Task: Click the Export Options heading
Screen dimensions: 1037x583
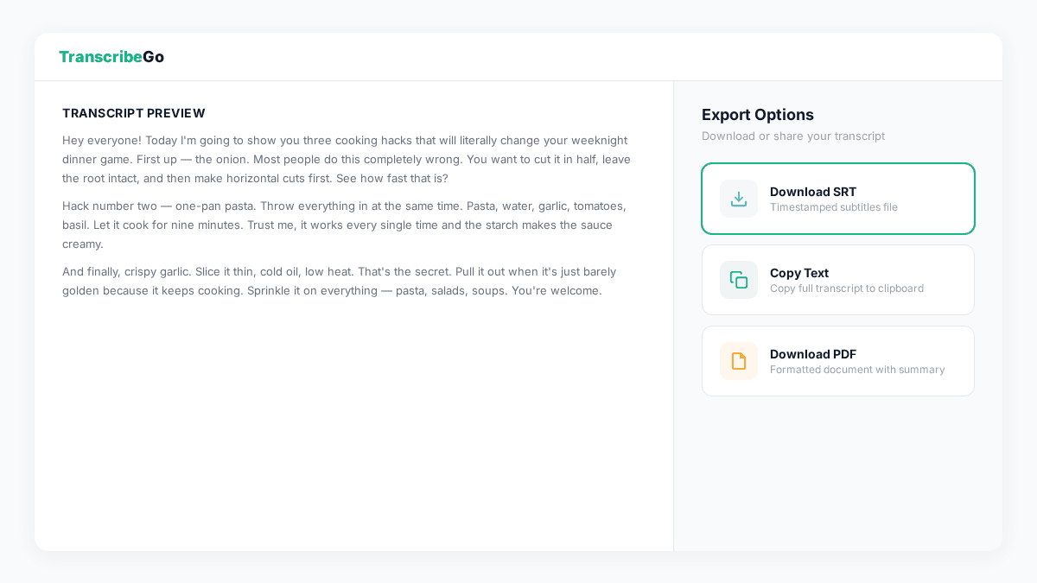Action: [758, 115]
